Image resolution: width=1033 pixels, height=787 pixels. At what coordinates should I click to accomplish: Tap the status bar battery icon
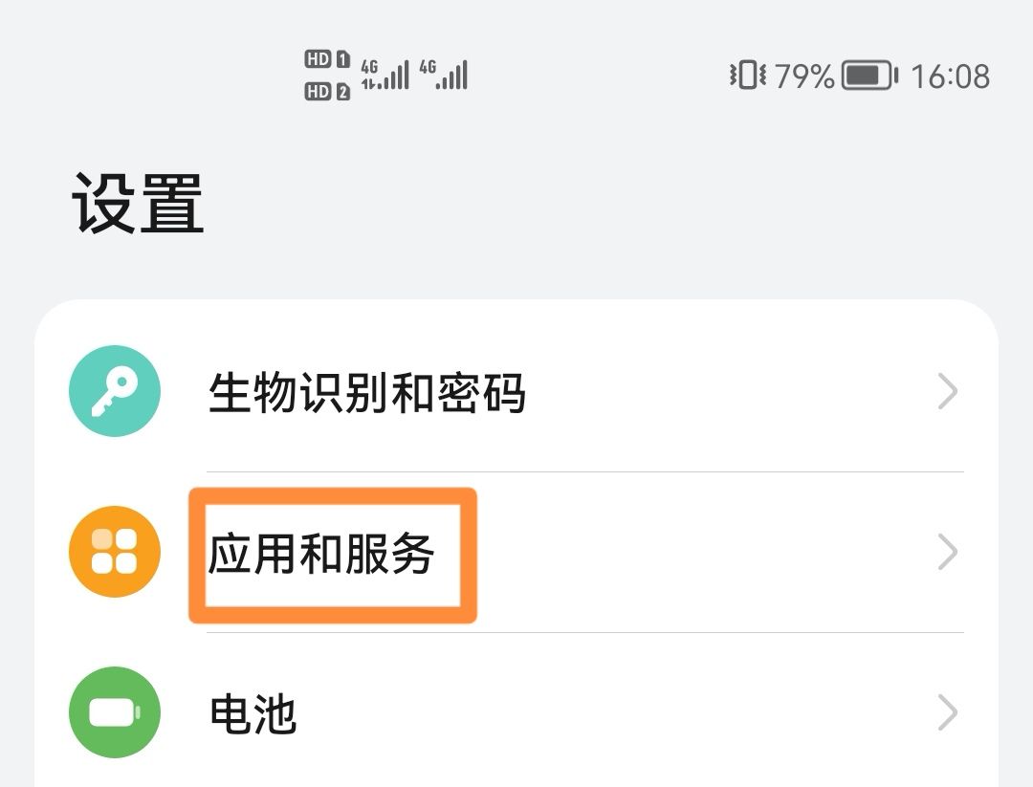(x=868, y=76)
